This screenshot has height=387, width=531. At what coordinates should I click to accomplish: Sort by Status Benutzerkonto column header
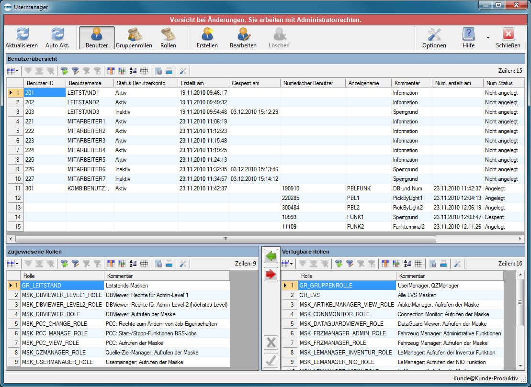146,83
